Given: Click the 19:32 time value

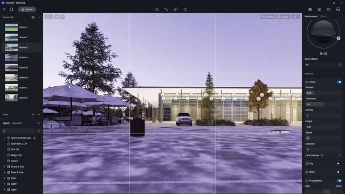Looking at the screenshot, I should click(323, 54).
